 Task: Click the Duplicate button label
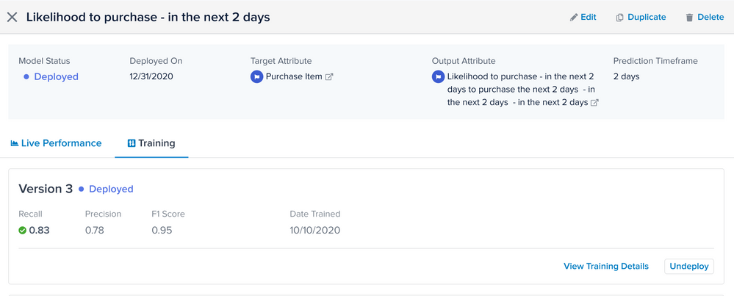click(647, 17)
